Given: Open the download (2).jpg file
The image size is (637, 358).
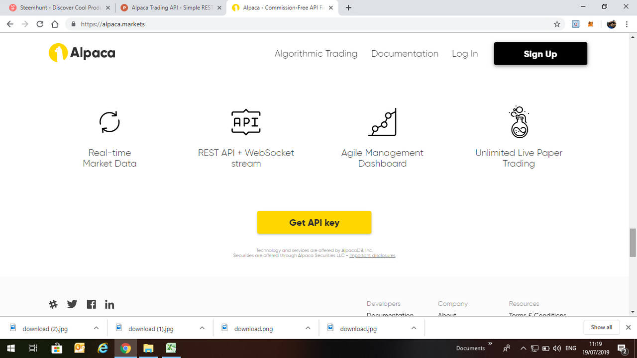Looking at the screenshot, I should coord(45,329).
